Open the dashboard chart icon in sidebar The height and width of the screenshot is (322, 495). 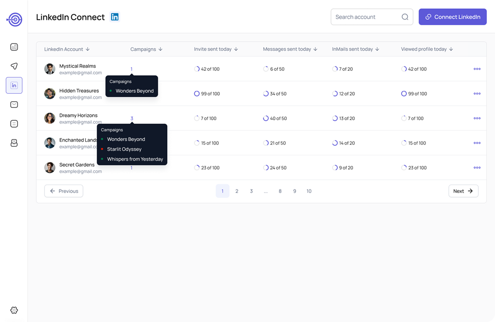coord(14,47)
